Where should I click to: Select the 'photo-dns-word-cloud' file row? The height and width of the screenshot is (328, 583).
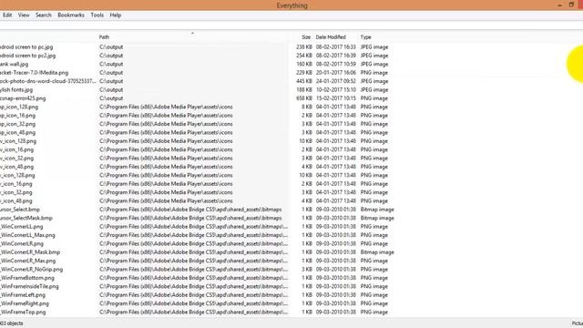coord(48,81)
